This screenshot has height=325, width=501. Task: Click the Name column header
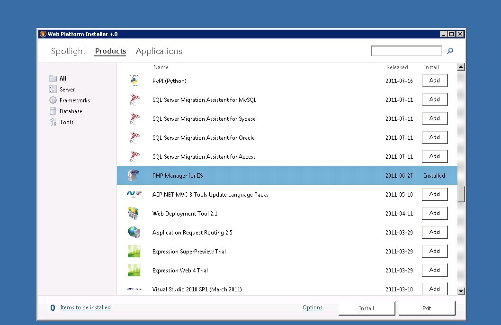161,67
